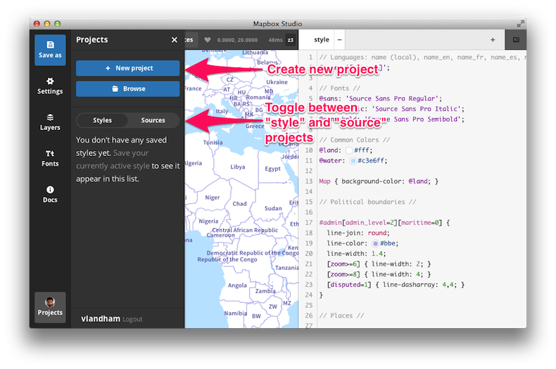Click the Browse button

click(x=127, y=89)
